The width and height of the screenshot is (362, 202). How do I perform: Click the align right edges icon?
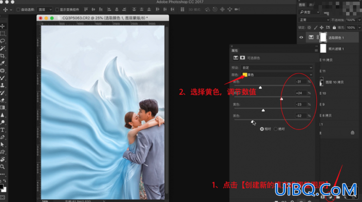point(124,9)
